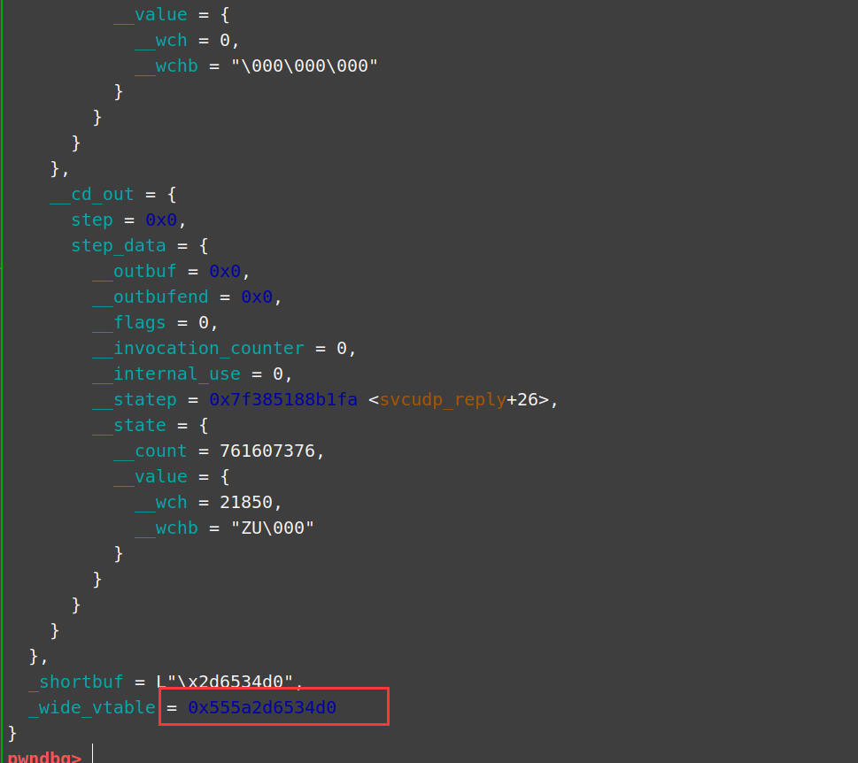Select the _shortbuf field name
This screenshot has height=763, width=858.
(x=76, y=682)
